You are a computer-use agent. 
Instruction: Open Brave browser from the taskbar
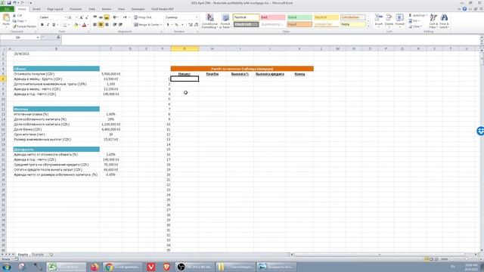click(x=166, y=267)
